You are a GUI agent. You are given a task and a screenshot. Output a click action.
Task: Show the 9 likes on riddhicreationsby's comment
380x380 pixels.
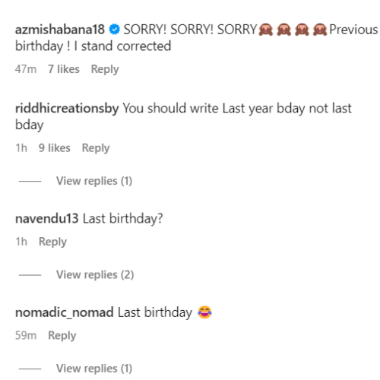[55, 147]
